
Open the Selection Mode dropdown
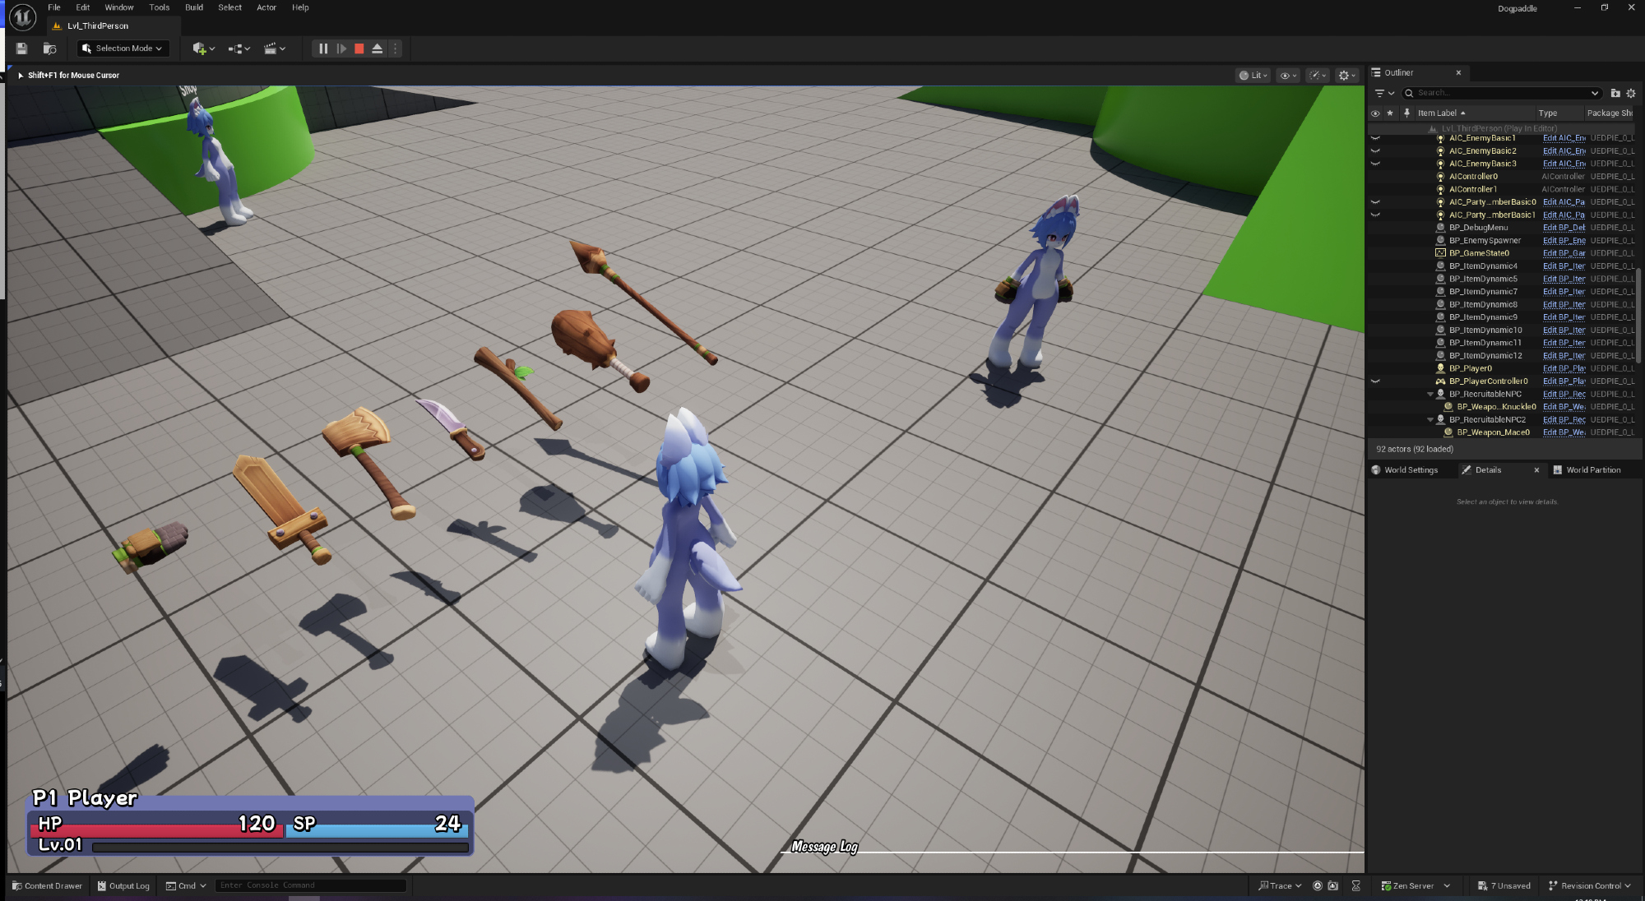point(123,49)
